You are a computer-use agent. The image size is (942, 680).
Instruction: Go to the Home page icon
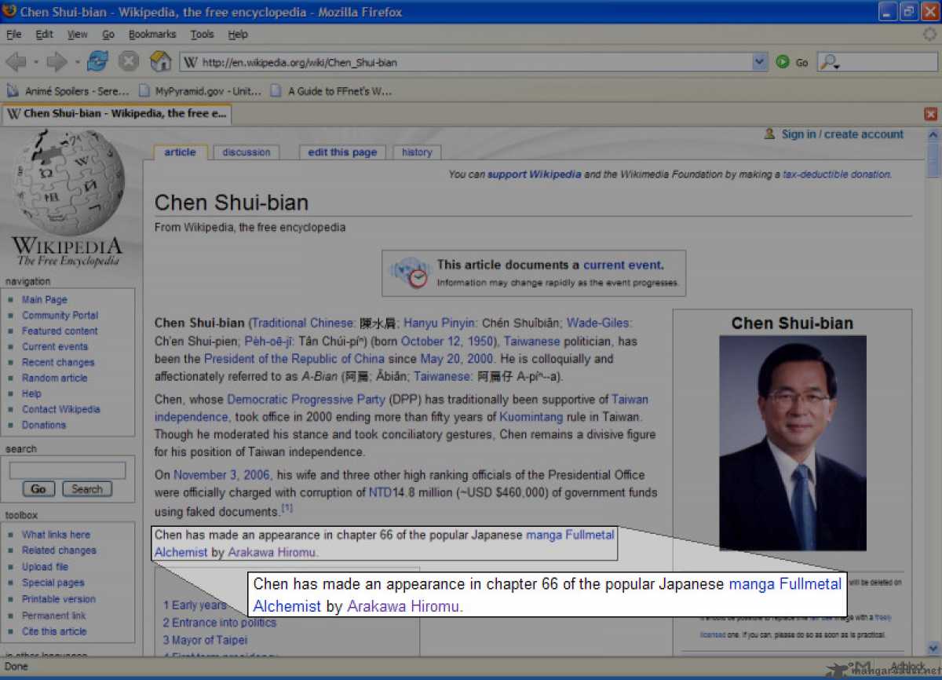point(160,62)
